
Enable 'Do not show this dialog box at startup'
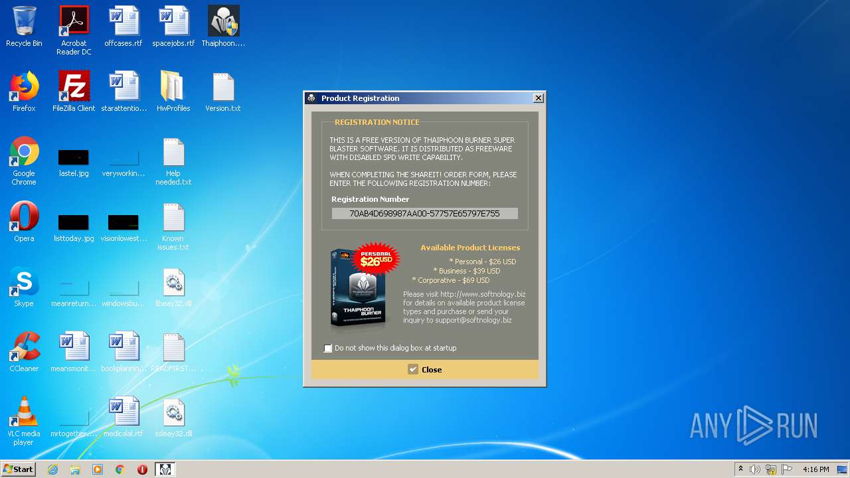(327, 348)
